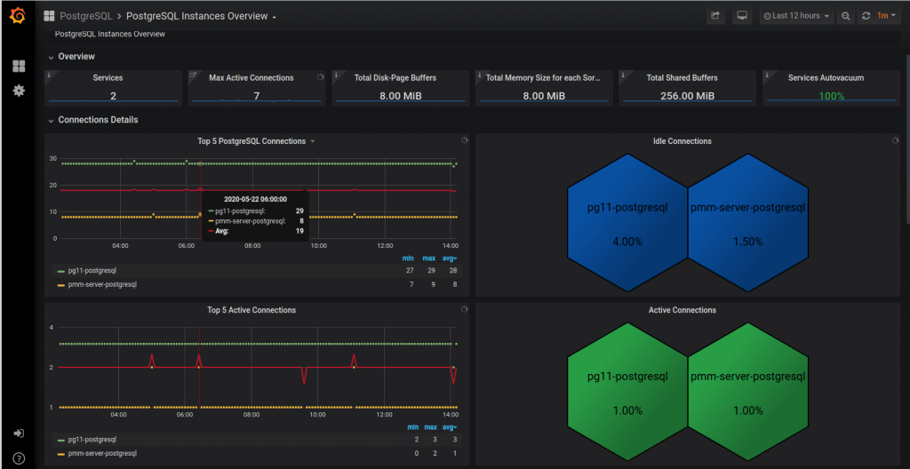Viewport: 910px width, 469px height.
Task: Open the Dashboards grid icon in sidebar
Action: click(x=18, y=67)
